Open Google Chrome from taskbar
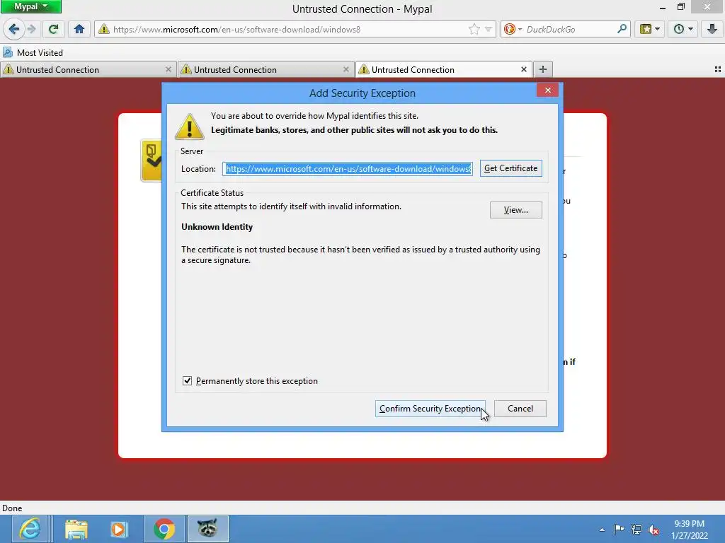Image resolution: width=725 pixels, height=543 pixels. point(164,529)
